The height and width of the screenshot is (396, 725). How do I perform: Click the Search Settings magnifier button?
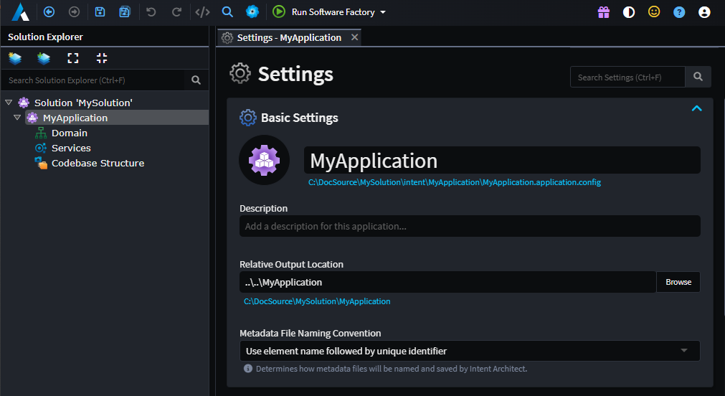(x=698, y=77)
